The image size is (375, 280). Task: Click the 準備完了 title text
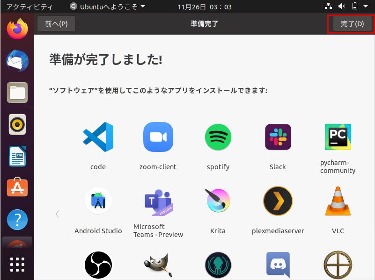204,24
